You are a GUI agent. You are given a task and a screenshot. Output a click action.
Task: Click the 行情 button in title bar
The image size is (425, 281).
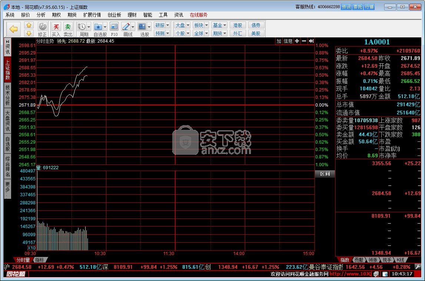(x=369, y=7)
